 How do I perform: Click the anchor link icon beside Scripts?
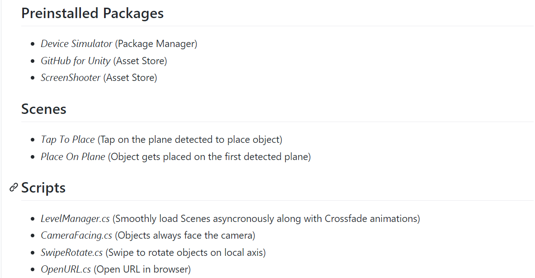14,188
